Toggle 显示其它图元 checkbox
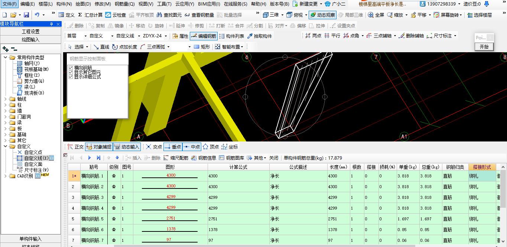Screen dimensions: 507x247 click(x=71, y=72)
